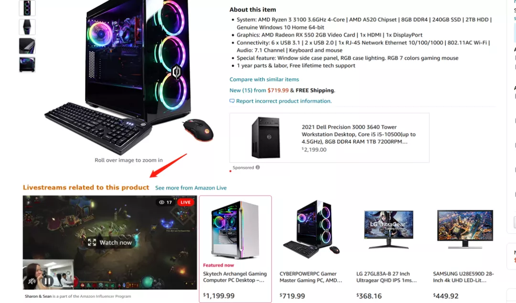
Task: Open New (15) from $719.99 offers link
Action: pos(259,90)
